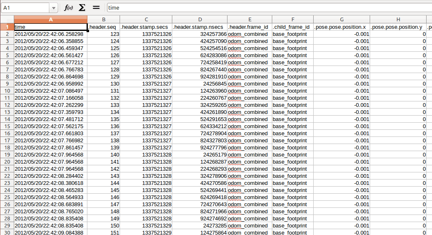
Task: Click nsecs cell 24256845
Action: [x=200, y=83]
